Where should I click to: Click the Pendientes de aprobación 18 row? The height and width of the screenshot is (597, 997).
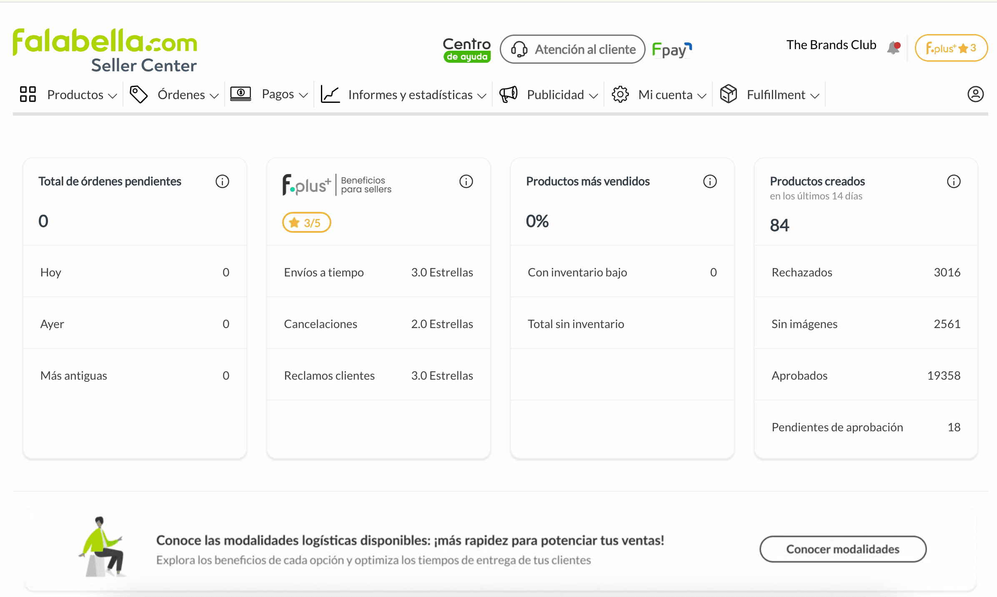click(x=866, y=427)
